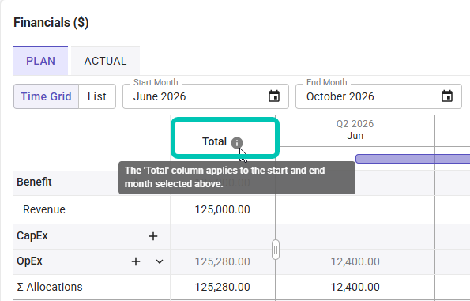Switch to the ACTUAL tab
470x301 pixels.
(x=105, y=61)
